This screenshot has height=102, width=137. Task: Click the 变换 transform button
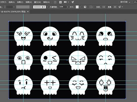coord(110,7)
